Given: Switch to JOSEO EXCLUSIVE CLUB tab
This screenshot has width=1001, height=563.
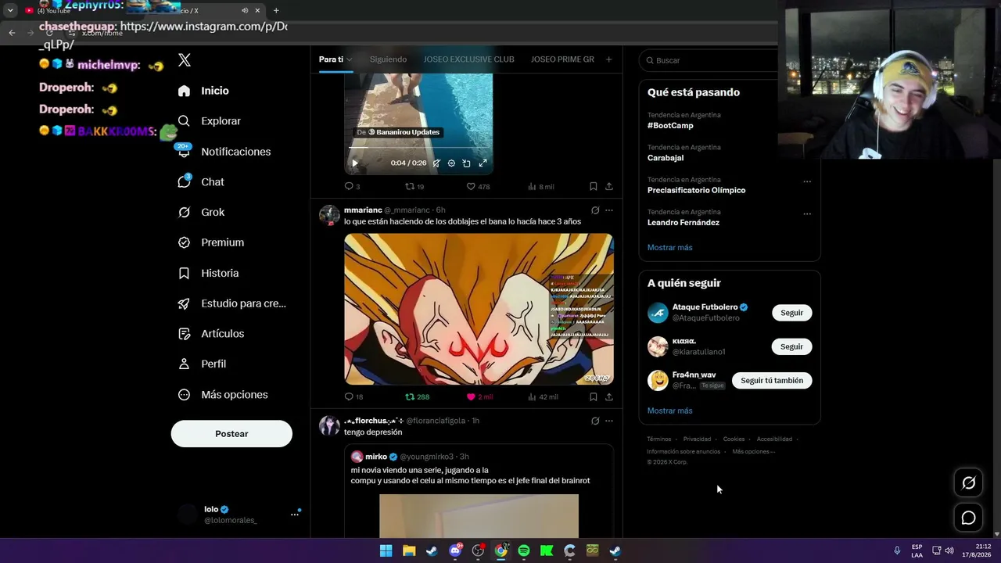Looking at the screenshot, I should tap(468, 59).
